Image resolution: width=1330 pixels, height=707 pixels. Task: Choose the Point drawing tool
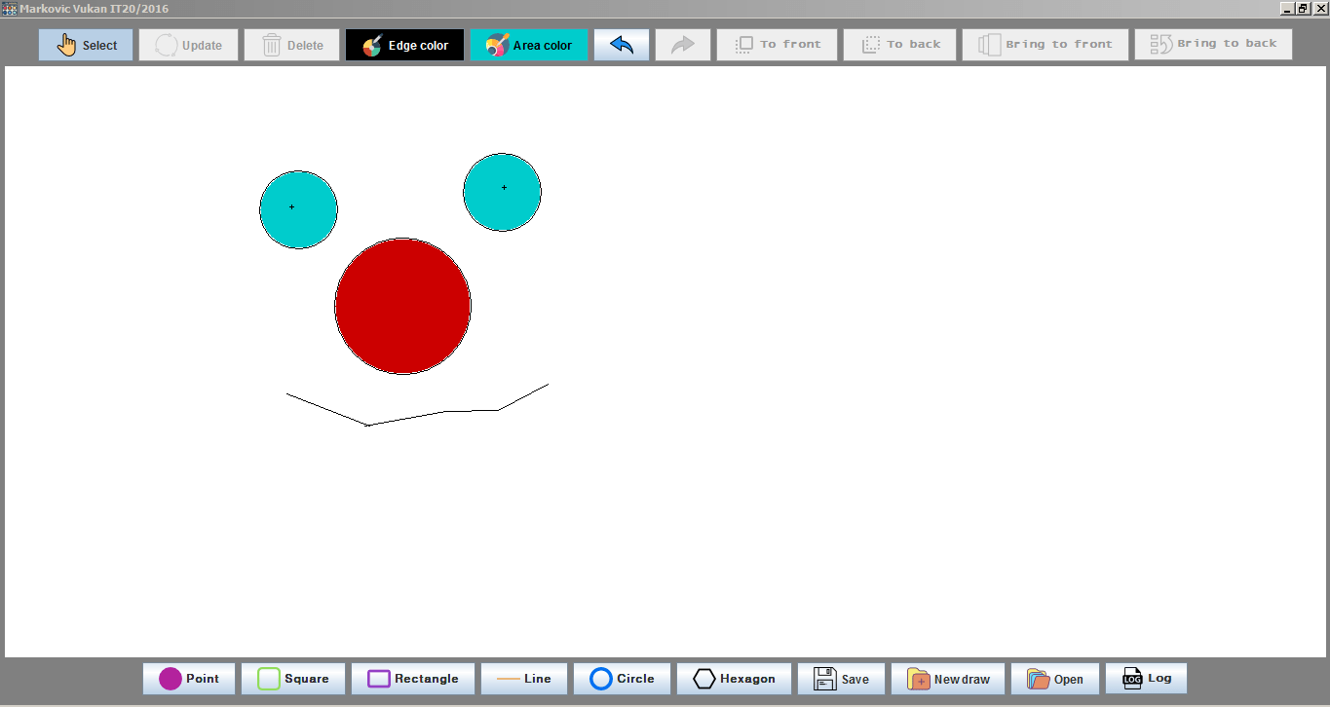point(189,679)
